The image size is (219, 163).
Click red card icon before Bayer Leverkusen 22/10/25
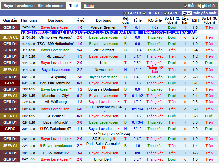(x=41, y=146)
